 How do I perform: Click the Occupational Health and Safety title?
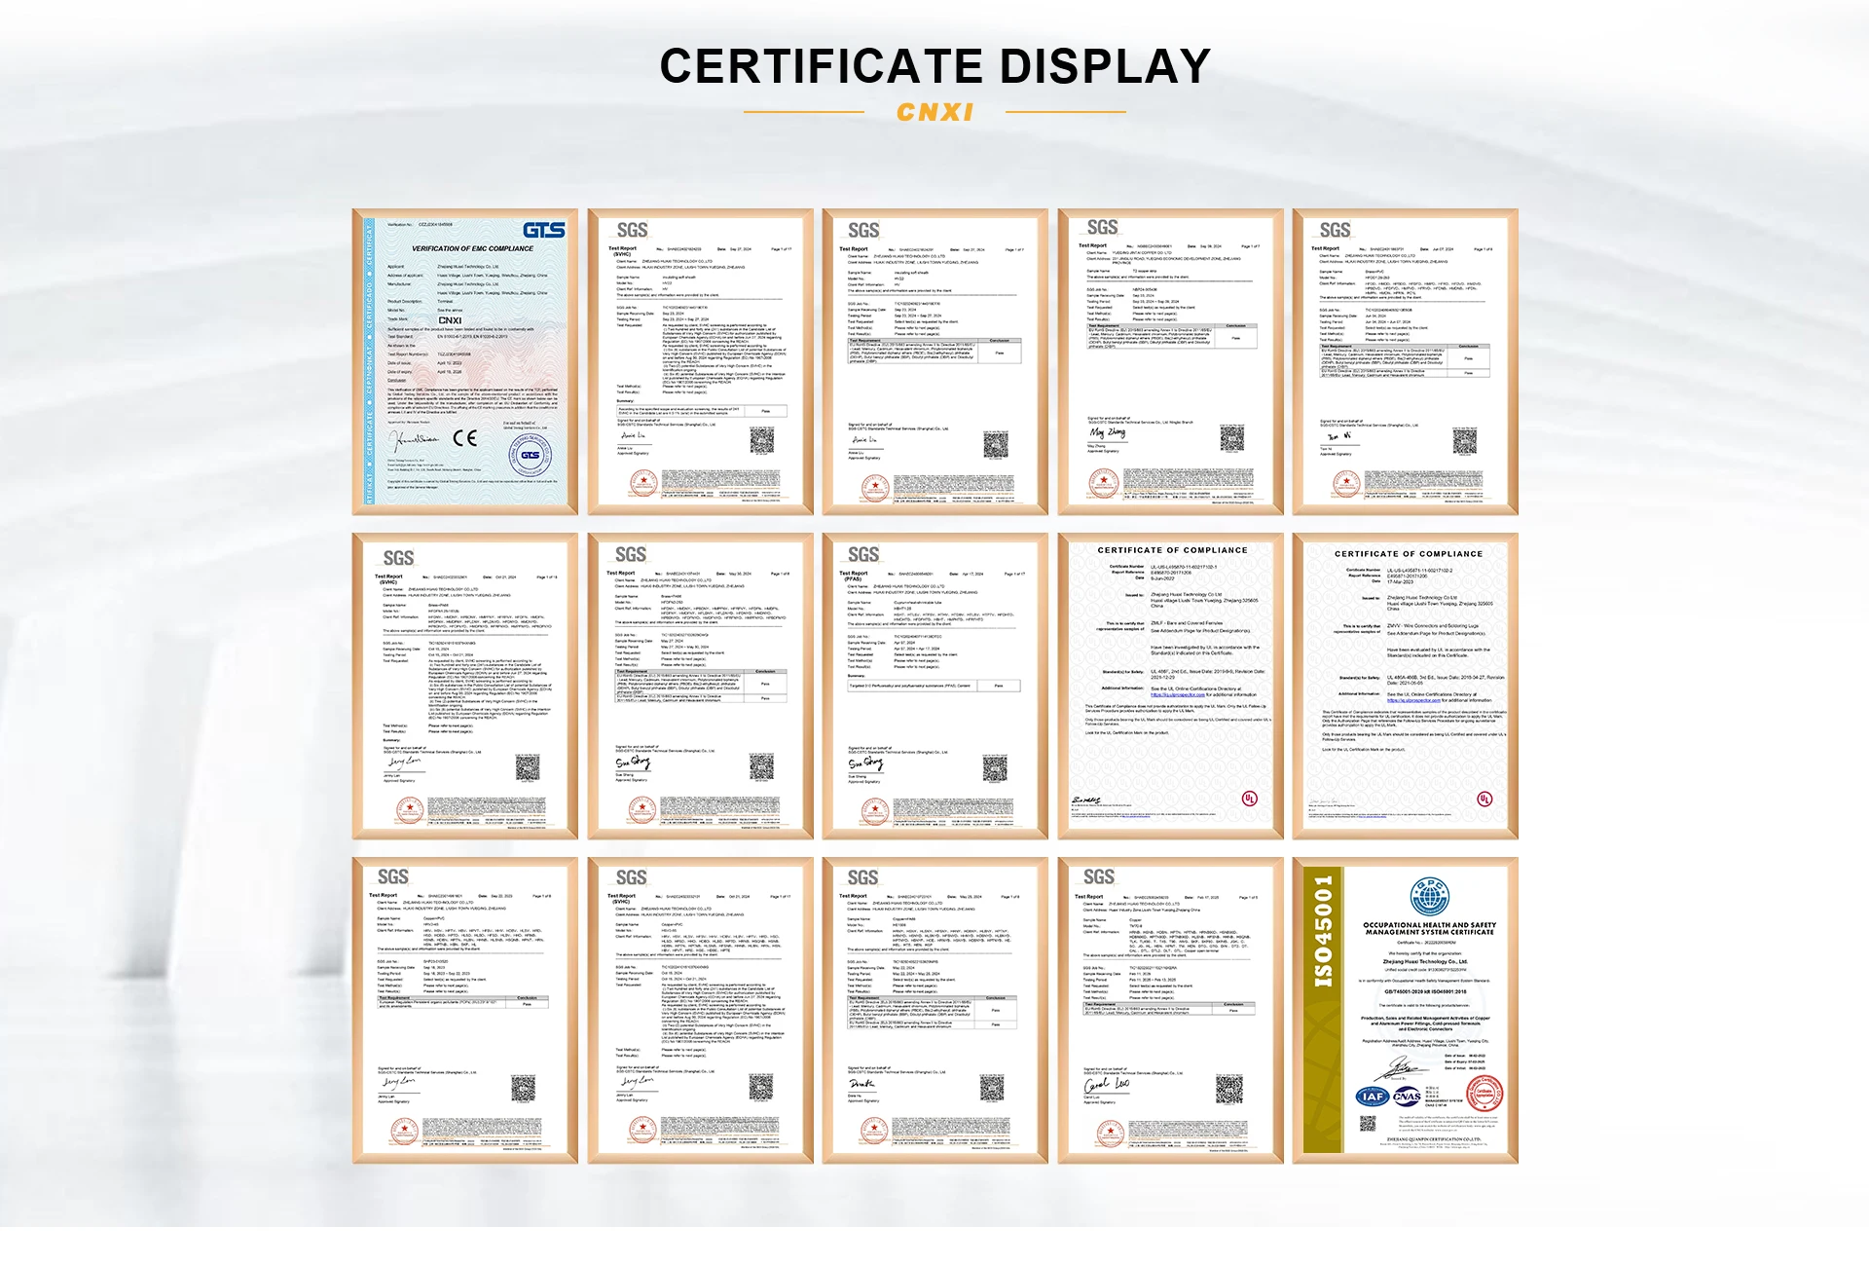tap(1429, 929)
